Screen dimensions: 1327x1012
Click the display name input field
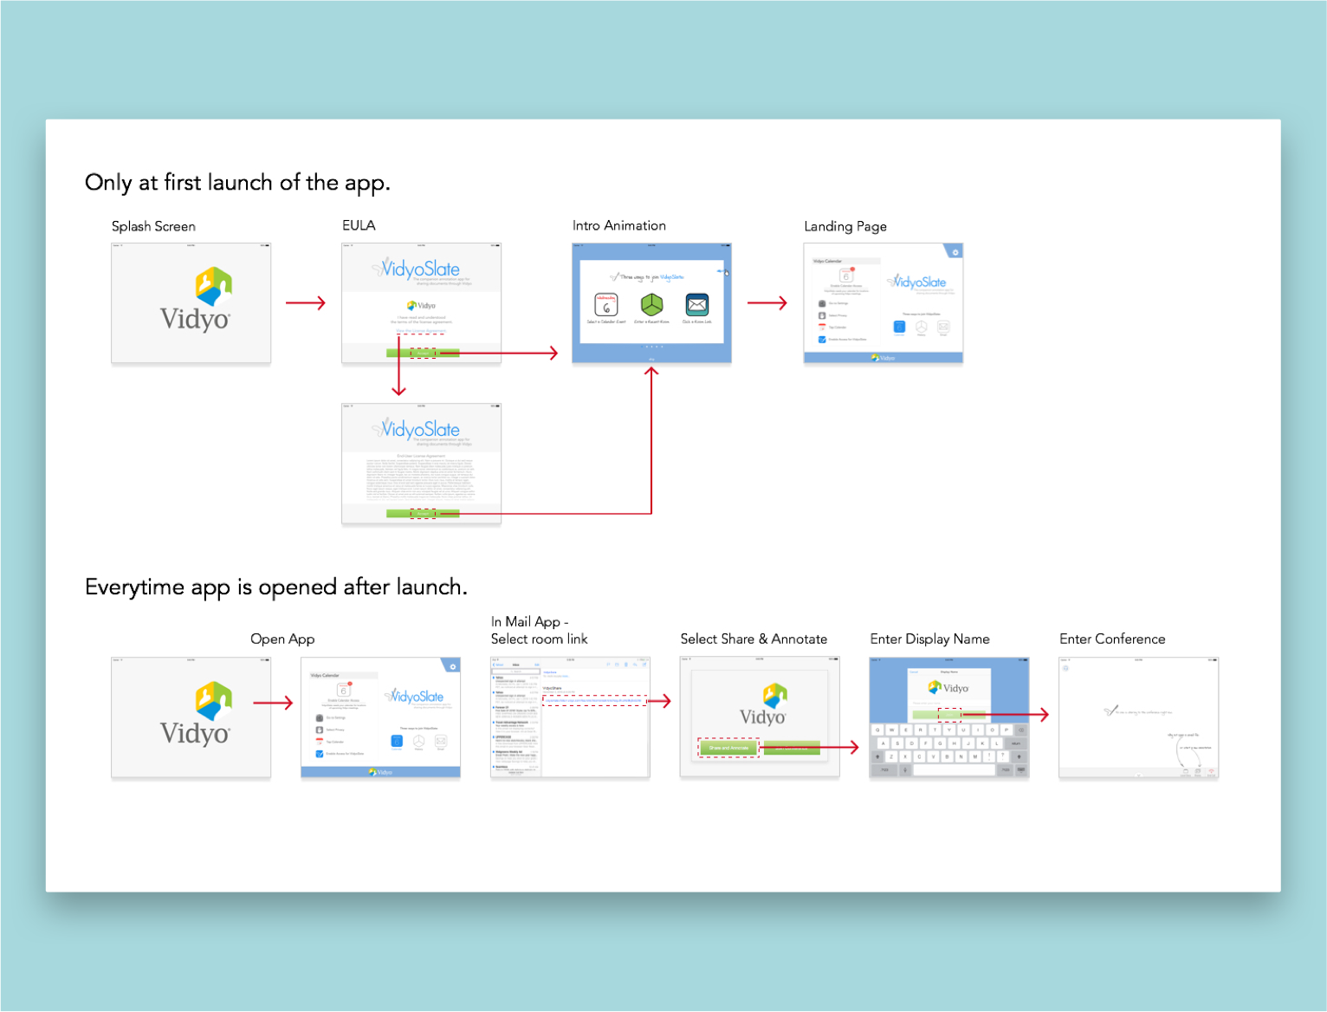[x=949, y=703]
